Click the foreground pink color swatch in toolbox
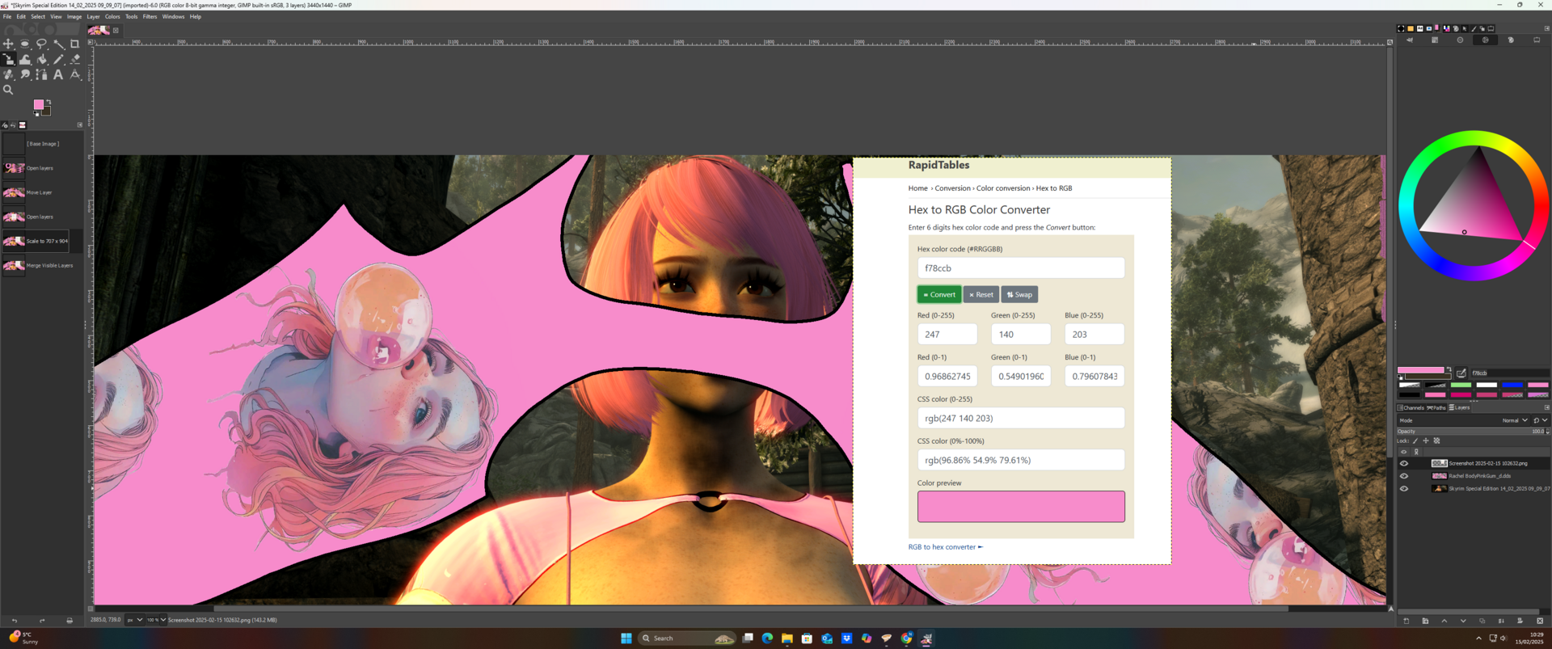1552x649 pixels. point(38,104)
